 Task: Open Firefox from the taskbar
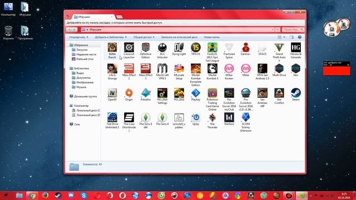click(x=45, y=196)
